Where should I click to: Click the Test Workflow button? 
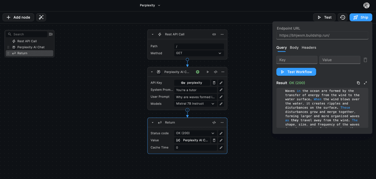pos(296,72)
